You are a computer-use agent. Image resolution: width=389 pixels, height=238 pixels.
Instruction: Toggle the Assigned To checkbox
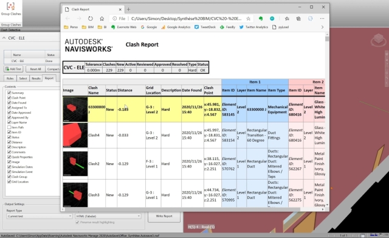point(9,108)
